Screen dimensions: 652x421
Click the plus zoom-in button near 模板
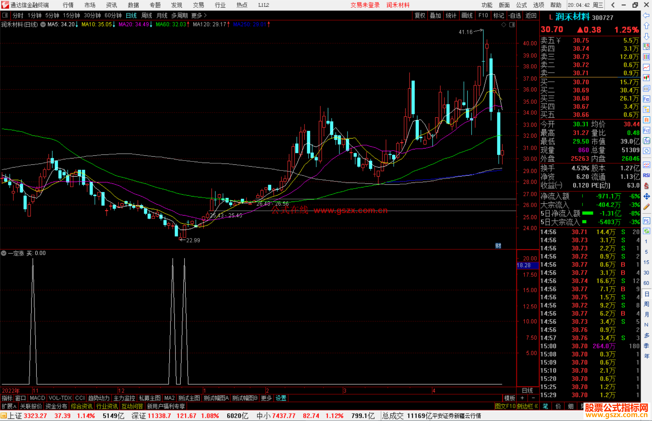point(522,398)
